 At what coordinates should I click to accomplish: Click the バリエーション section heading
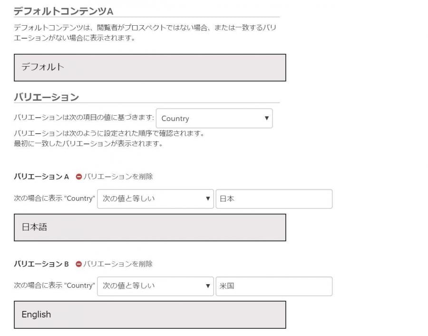click(47, 97)
